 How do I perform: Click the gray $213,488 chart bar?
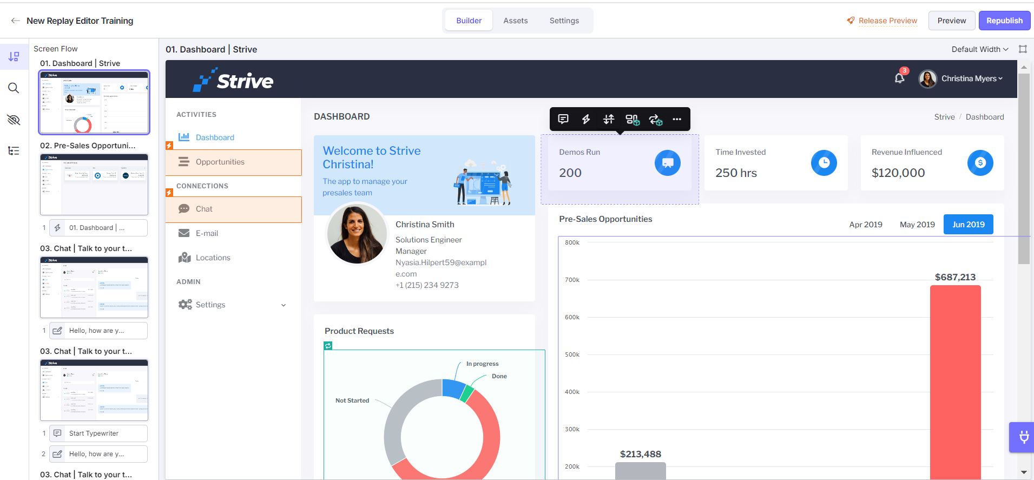pos(640,471)
